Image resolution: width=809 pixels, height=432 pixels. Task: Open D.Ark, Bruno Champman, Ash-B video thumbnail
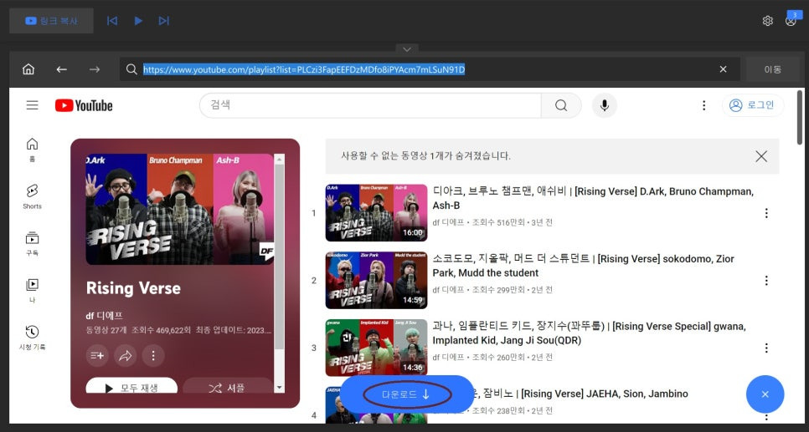tap(376, 212)
